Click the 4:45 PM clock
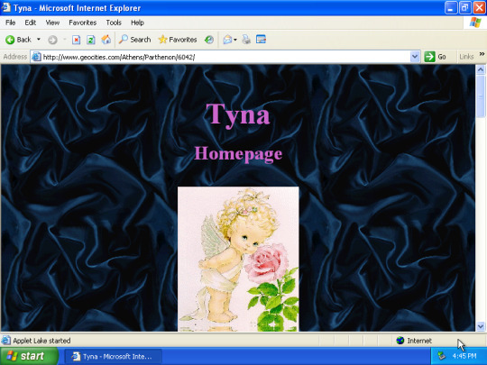The height and width of the screenshot is (365, 487). click(464, 356)
